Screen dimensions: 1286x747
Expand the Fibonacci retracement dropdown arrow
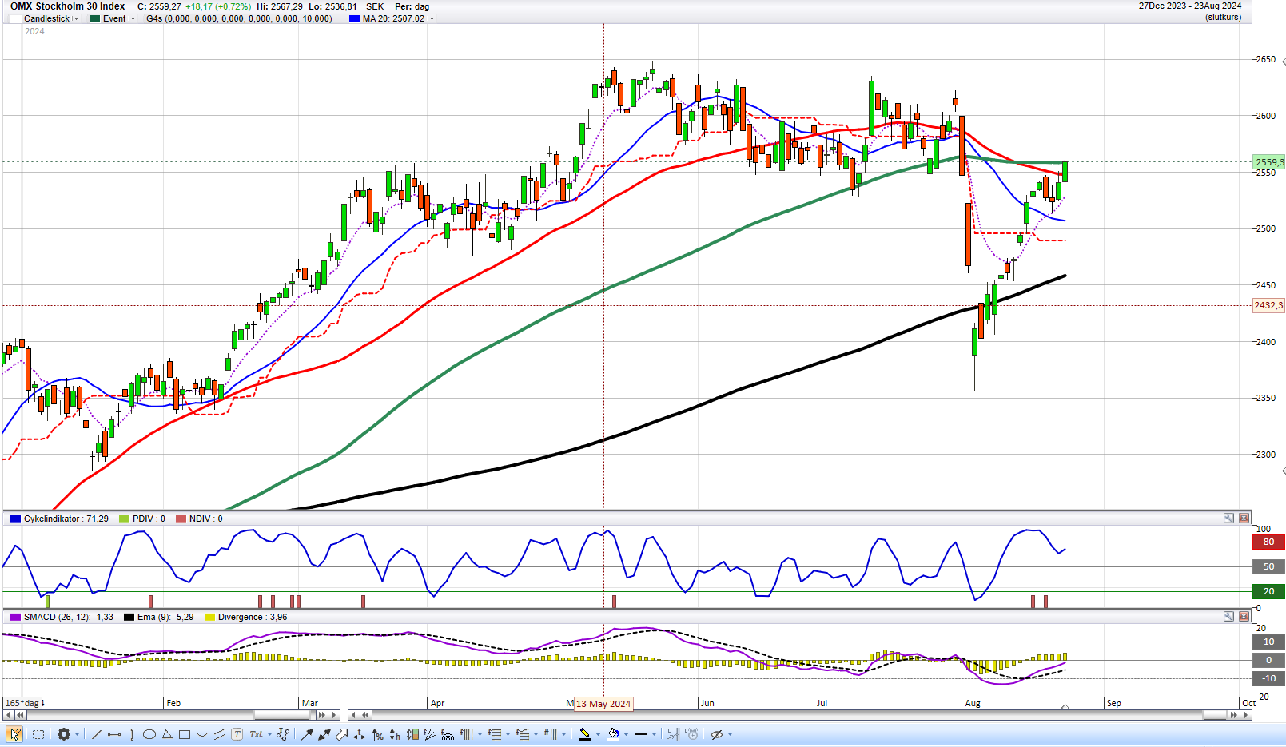tap(508, 735)
